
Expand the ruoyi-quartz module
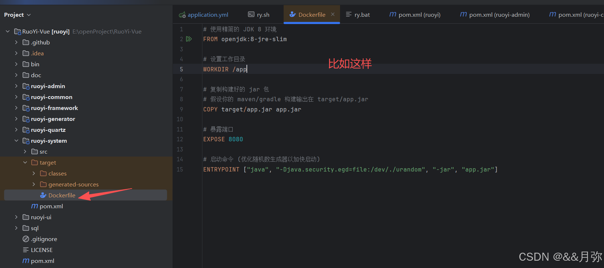click(x=16, y=130)
